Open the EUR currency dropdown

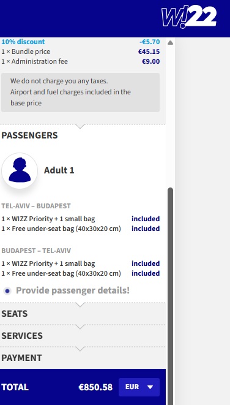[x=139, y=387]
